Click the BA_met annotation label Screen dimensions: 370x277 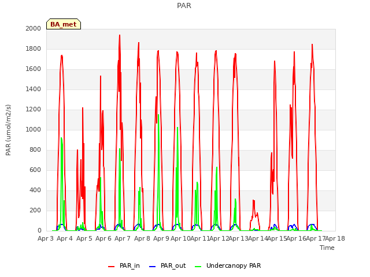pos(64,24)
